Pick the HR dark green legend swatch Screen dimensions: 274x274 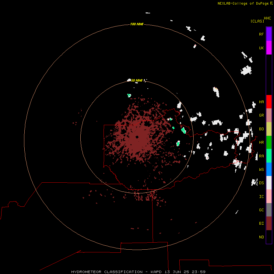(269, 142)
